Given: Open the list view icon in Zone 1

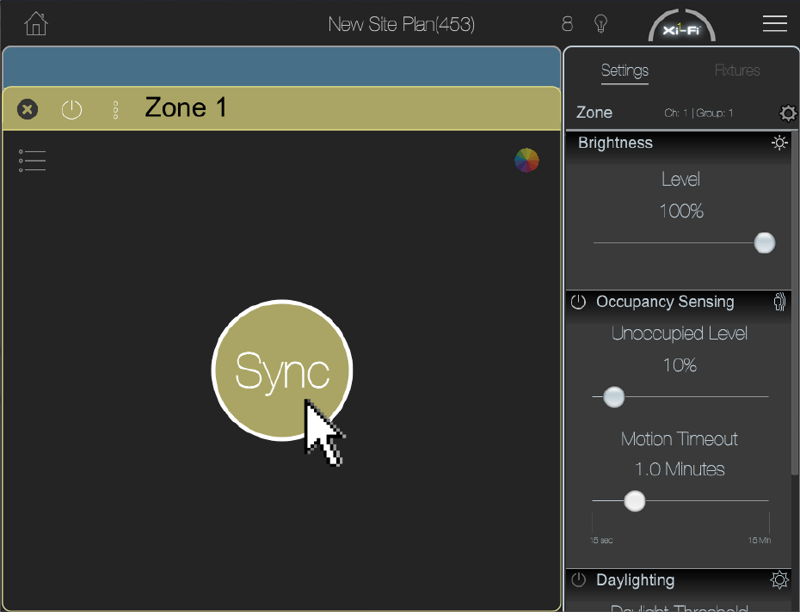Looking at the screenshot, I should click(32, 161).
